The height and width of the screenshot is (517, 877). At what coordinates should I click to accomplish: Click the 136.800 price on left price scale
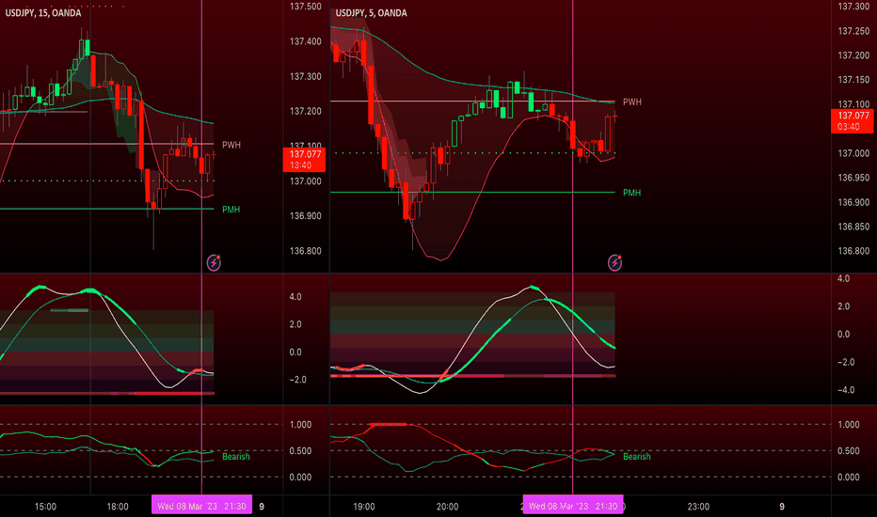(x=306, y=250)
